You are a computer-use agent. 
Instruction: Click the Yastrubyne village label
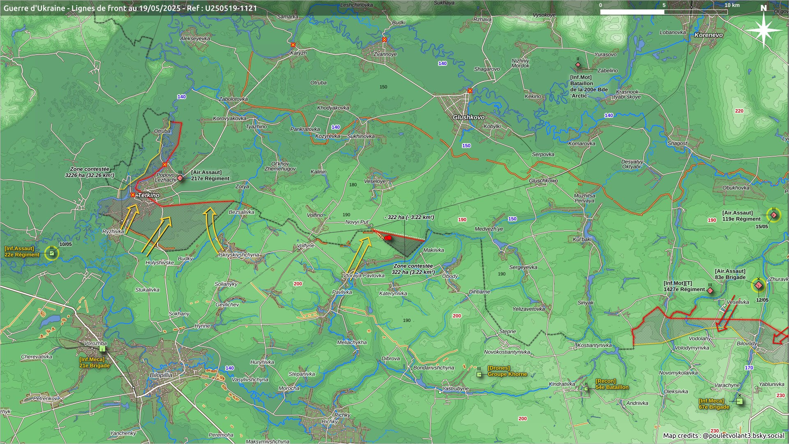click(x=455, y=388)
